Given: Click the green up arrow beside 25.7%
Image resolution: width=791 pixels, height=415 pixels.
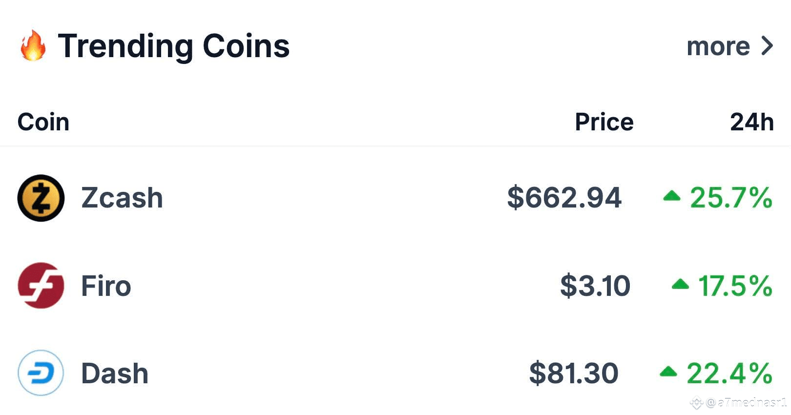Looking at the screenshot, I should pos(672,196).
